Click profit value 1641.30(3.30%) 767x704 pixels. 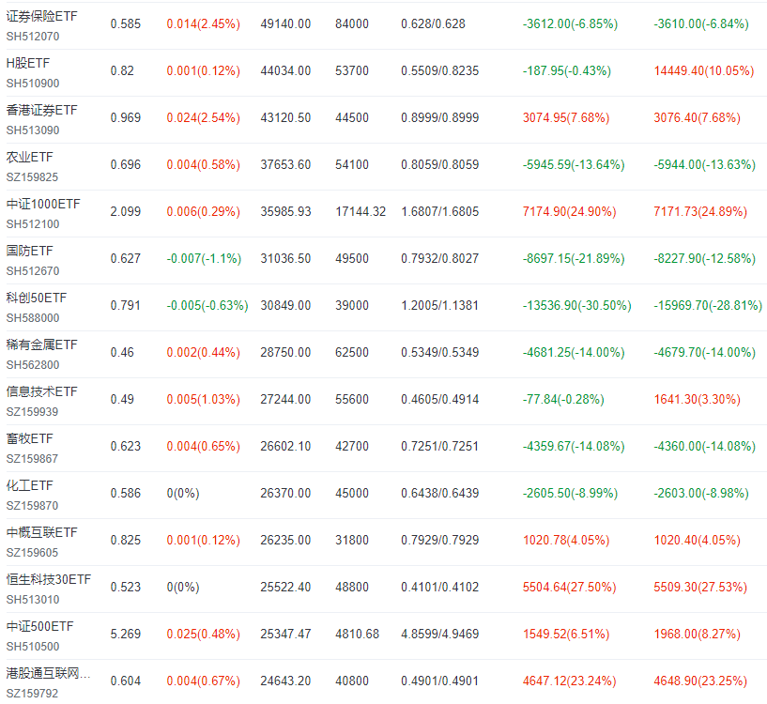[x=697, y=400]
